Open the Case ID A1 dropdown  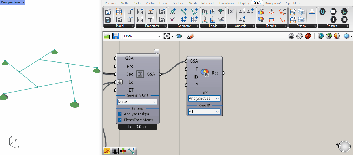tap(204, 111)
